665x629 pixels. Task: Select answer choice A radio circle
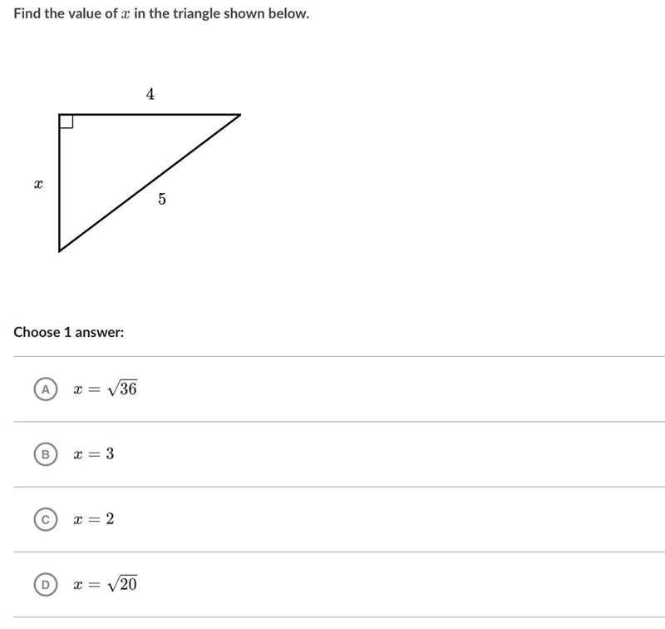coord(46,389)
